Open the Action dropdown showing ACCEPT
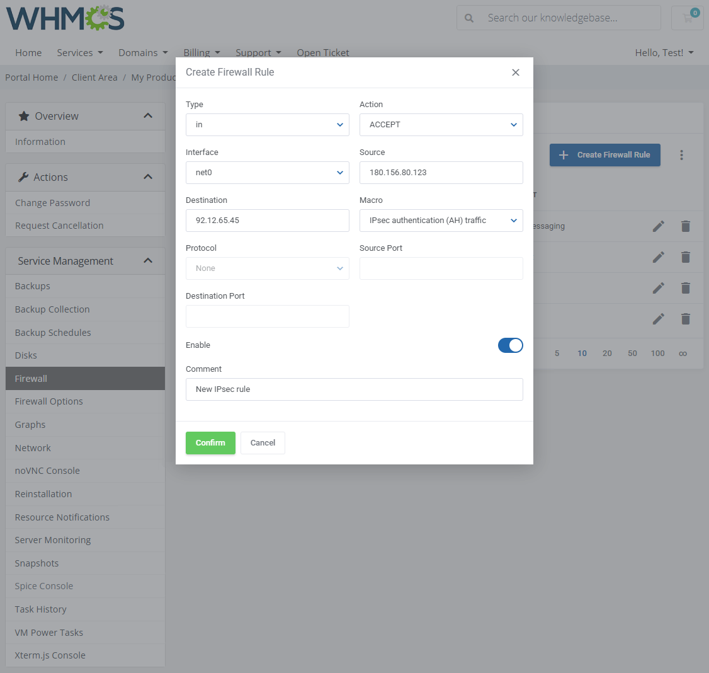This screenshot has height=673, width=709. pyautogui.click(x=441, y=124)
